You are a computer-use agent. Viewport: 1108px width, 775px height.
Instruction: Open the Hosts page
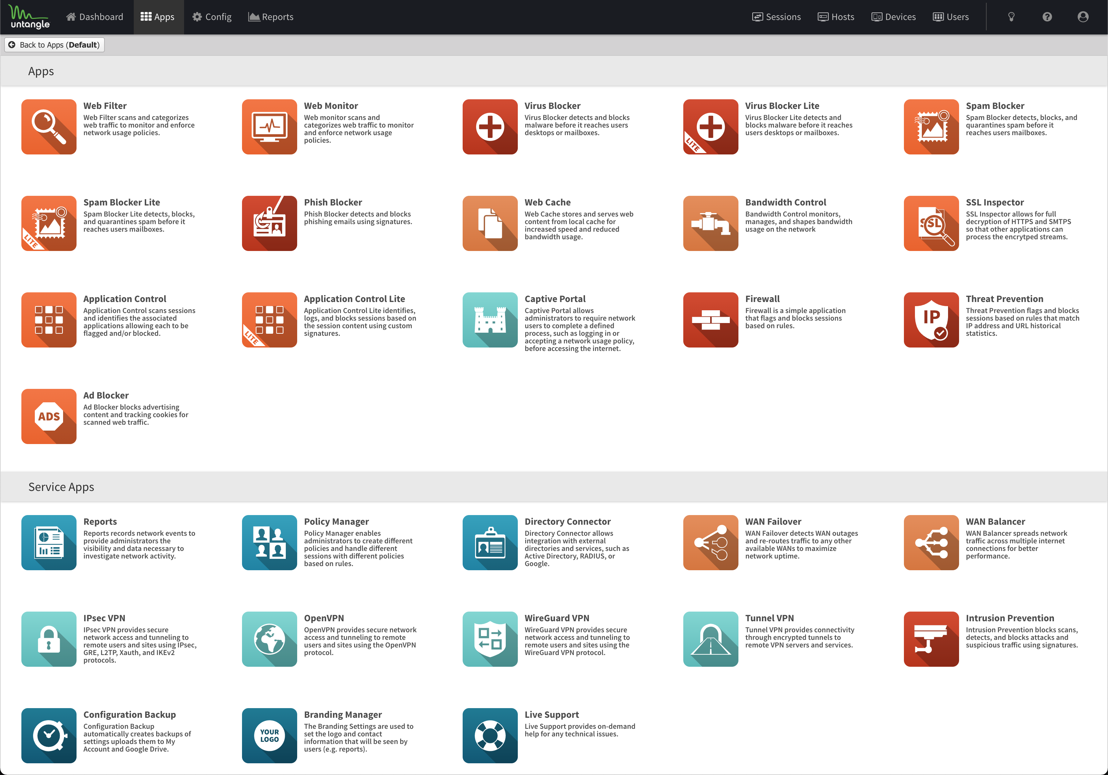pyautogui.click(x=836, y=17)
